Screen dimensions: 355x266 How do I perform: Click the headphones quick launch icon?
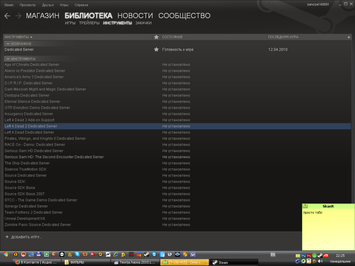tap(193, 254)
